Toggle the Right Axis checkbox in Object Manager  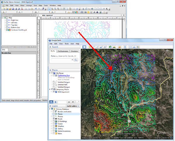(7, 20)
